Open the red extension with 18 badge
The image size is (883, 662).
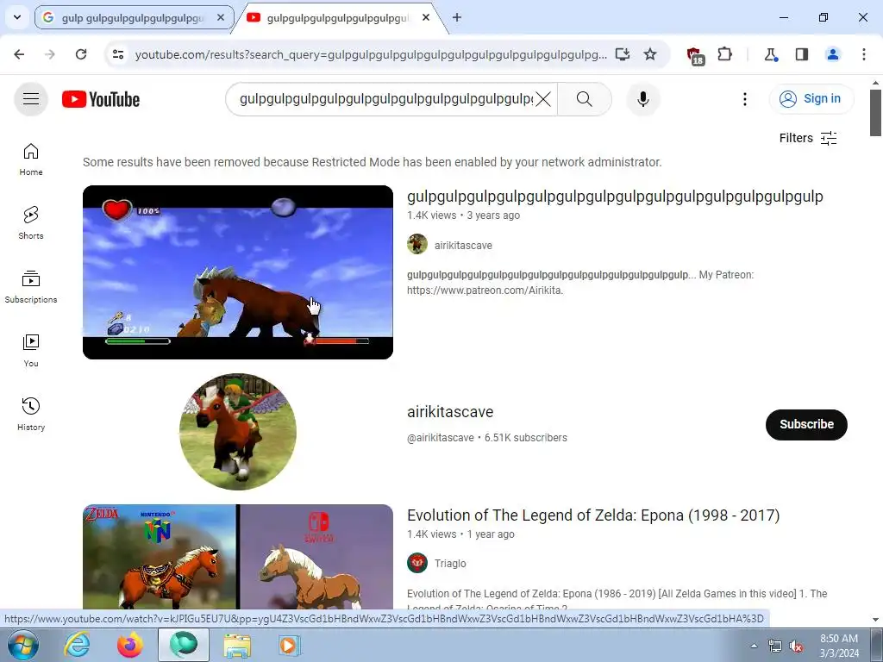[x=695, y=55]
